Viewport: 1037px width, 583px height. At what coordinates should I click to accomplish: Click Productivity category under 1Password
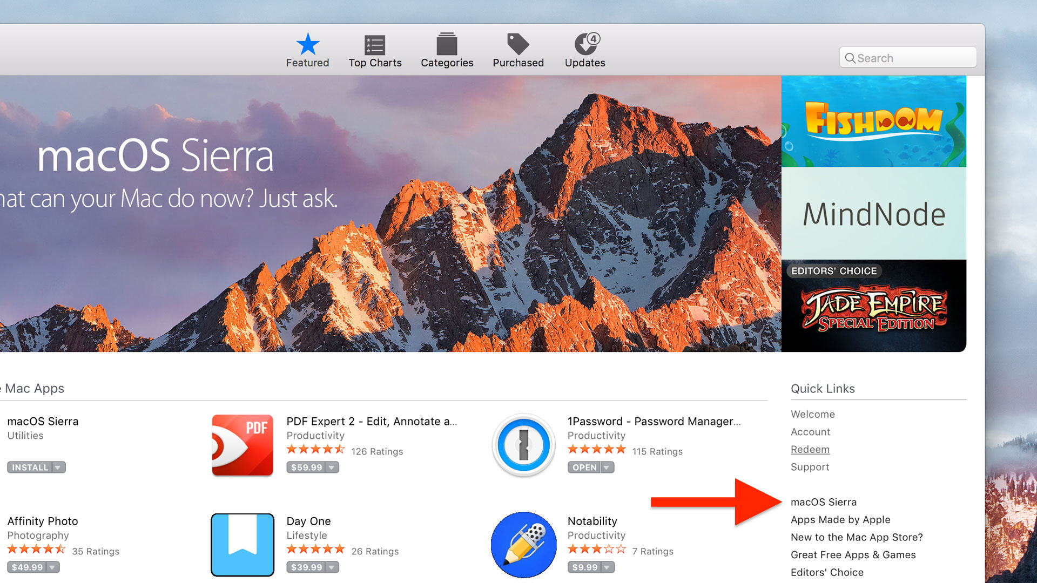click(596, 436)
